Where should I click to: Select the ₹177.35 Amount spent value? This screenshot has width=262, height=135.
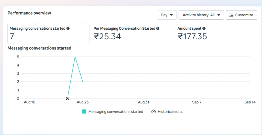tap(192, 37)
